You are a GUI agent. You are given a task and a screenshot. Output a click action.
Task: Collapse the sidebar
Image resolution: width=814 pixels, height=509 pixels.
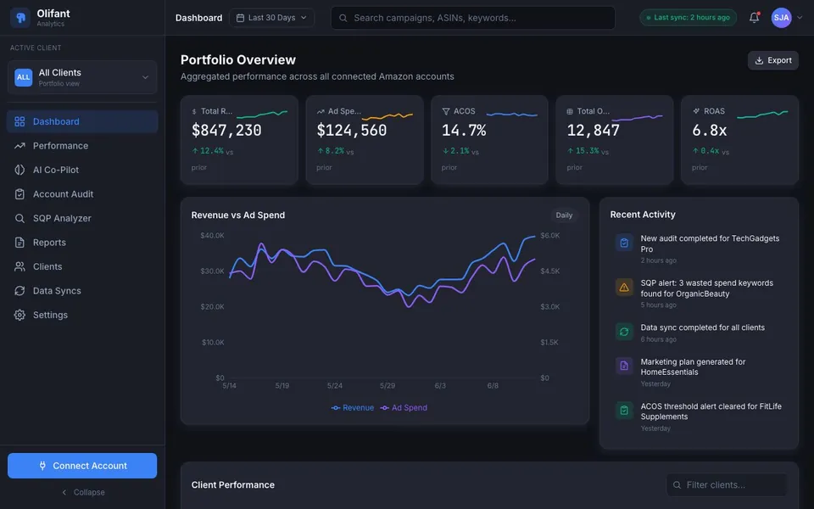coord(83,492)
